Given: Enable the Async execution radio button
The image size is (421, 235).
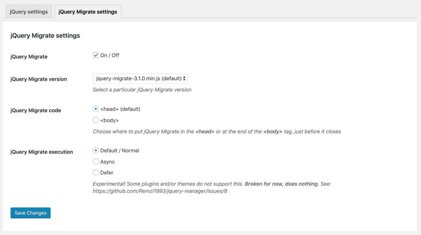Looking at the screenshot, I should tap(95, 161).
